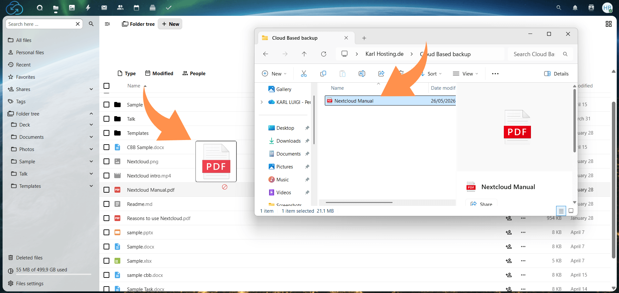This screenshot has height=293, width=619.
Task: Click Share icon in Explorer toolbar
Action: 381,74
